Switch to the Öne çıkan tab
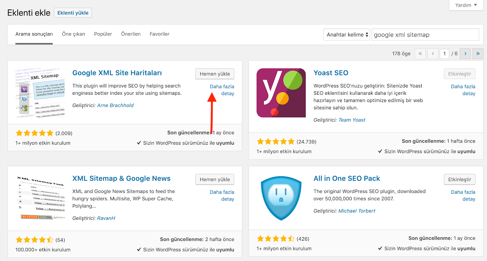This screenshot has height=261, width=487. tap(73, 34)
